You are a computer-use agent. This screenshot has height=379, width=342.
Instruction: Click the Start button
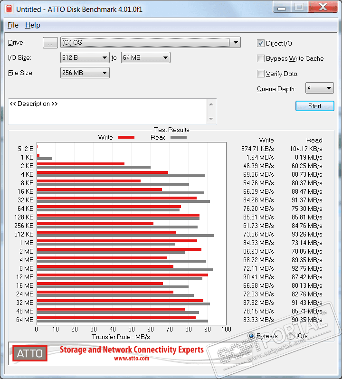pyautogui.click(x=315, y=106)
